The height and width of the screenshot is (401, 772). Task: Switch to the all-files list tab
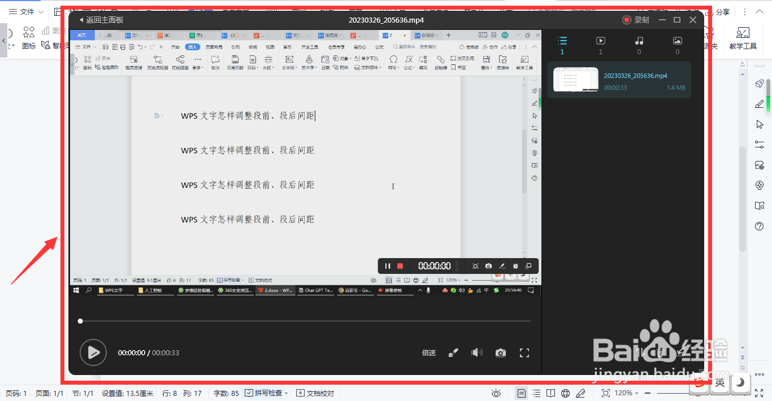coord(562,45)
